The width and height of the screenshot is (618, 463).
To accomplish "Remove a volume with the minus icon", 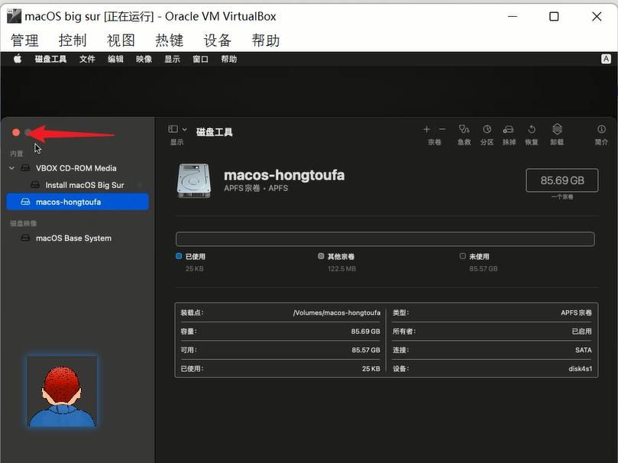I will 442,130.
